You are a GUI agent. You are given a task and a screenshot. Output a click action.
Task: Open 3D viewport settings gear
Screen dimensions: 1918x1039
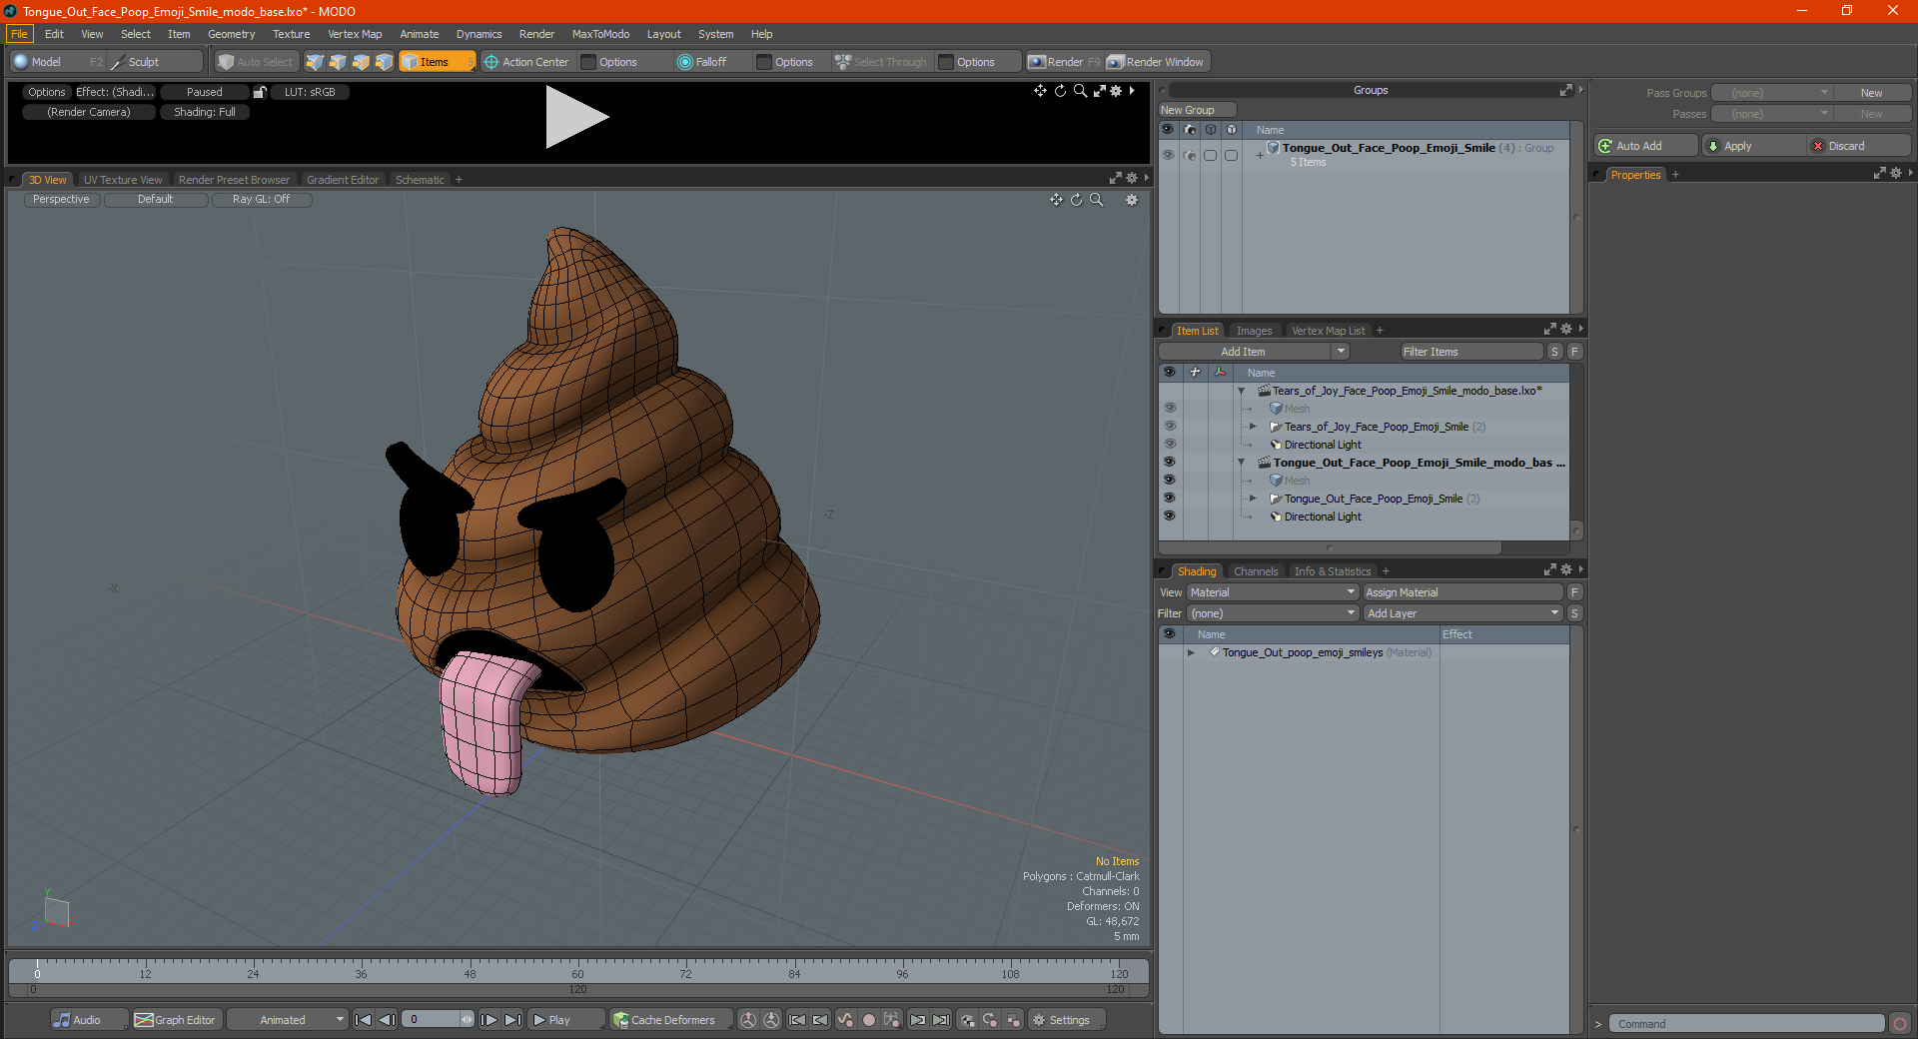(x=1132, y=200)
